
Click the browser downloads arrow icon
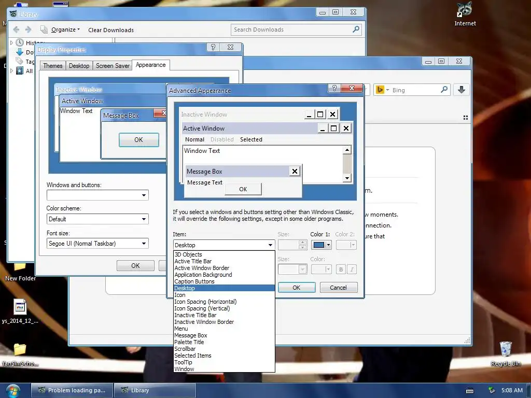coord(461,90)
